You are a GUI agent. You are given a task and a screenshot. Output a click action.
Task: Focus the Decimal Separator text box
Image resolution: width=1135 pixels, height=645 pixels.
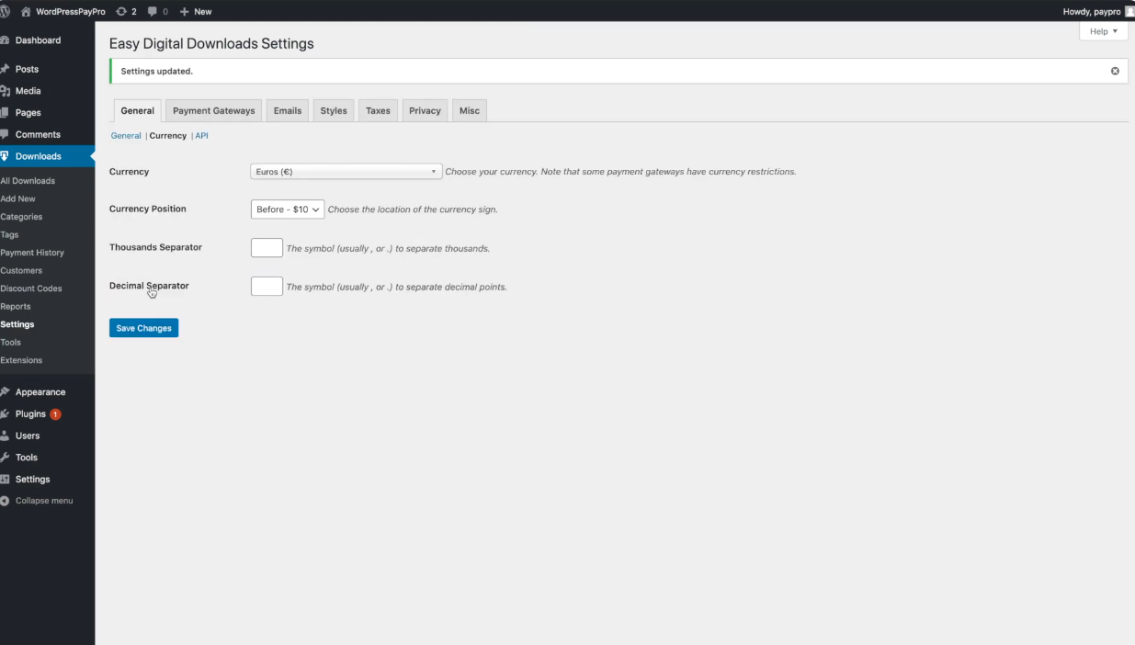tap(267, 287)
